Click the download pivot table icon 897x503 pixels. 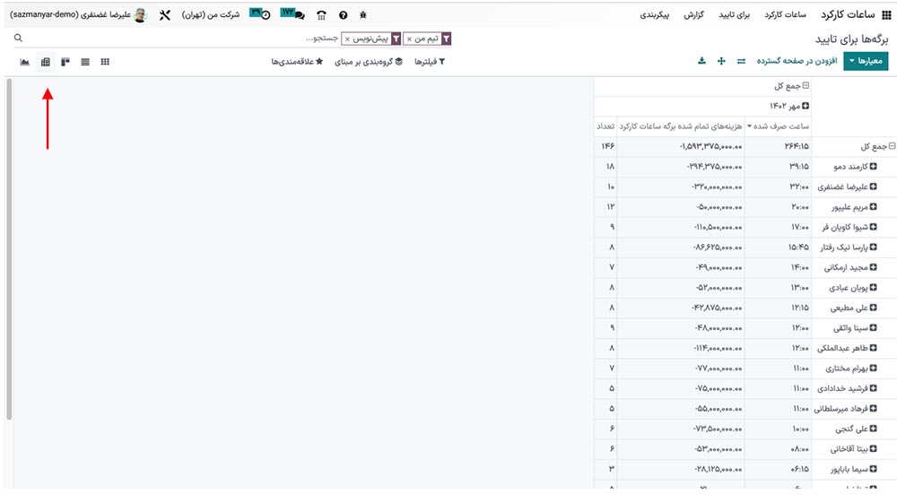(x=701, y=61)
